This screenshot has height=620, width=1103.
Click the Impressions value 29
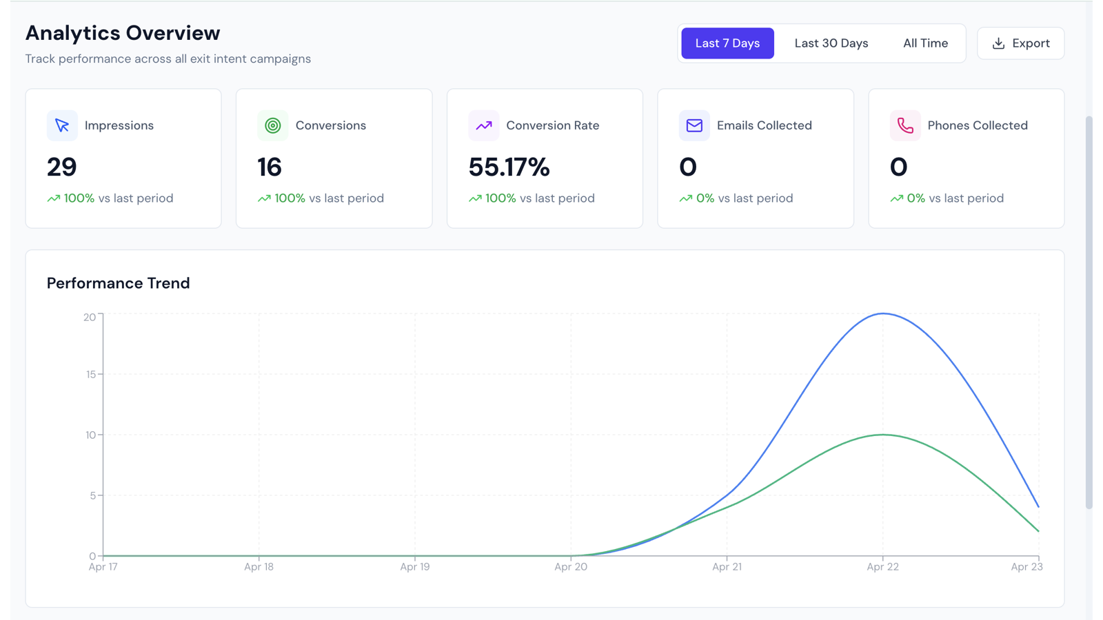(x=62, y=167)
